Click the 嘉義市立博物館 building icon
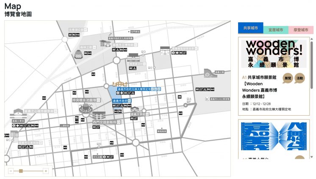Viewport: 316px width, 179px height. point(104,43)
